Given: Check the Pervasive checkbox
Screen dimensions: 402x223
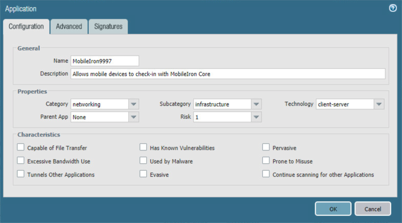Looking at the screenshot, I should (x=266, y=147).
